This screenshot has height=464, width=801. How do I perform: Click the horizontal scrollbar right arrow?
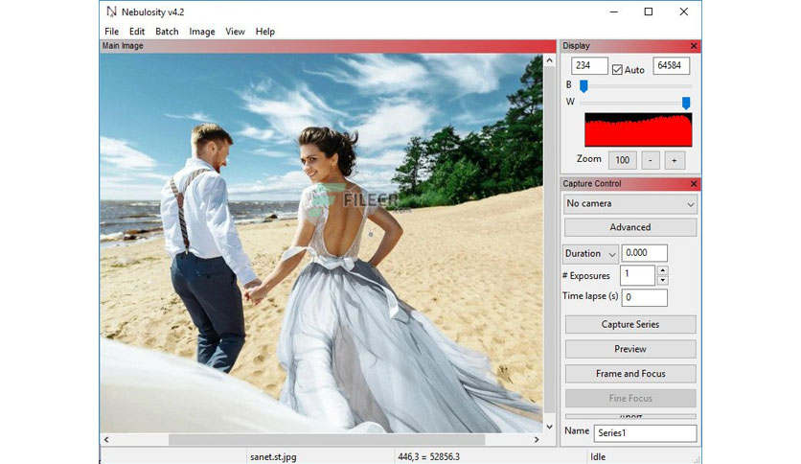(x=537, y=439)
